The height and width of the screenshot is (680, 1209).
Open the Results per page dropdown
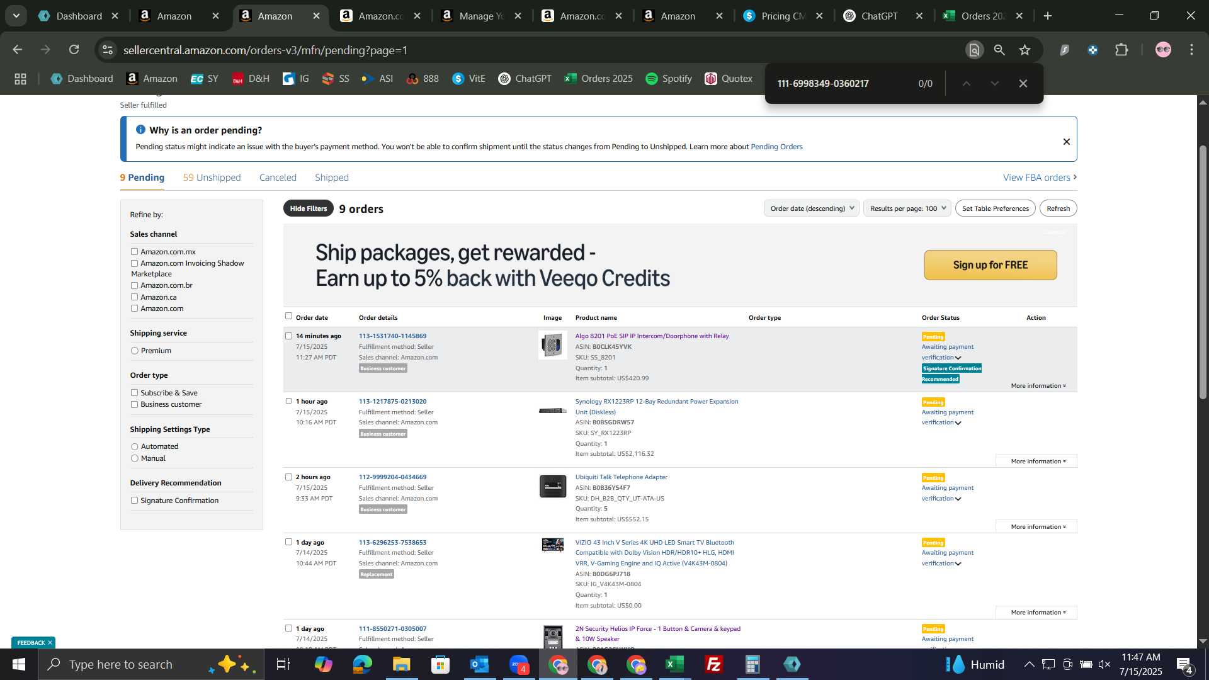907,208
